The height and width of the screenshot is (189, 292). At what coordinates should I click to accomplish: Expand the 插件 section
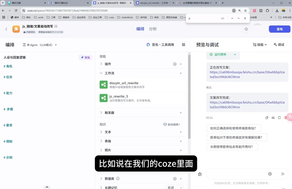[101, 64]
